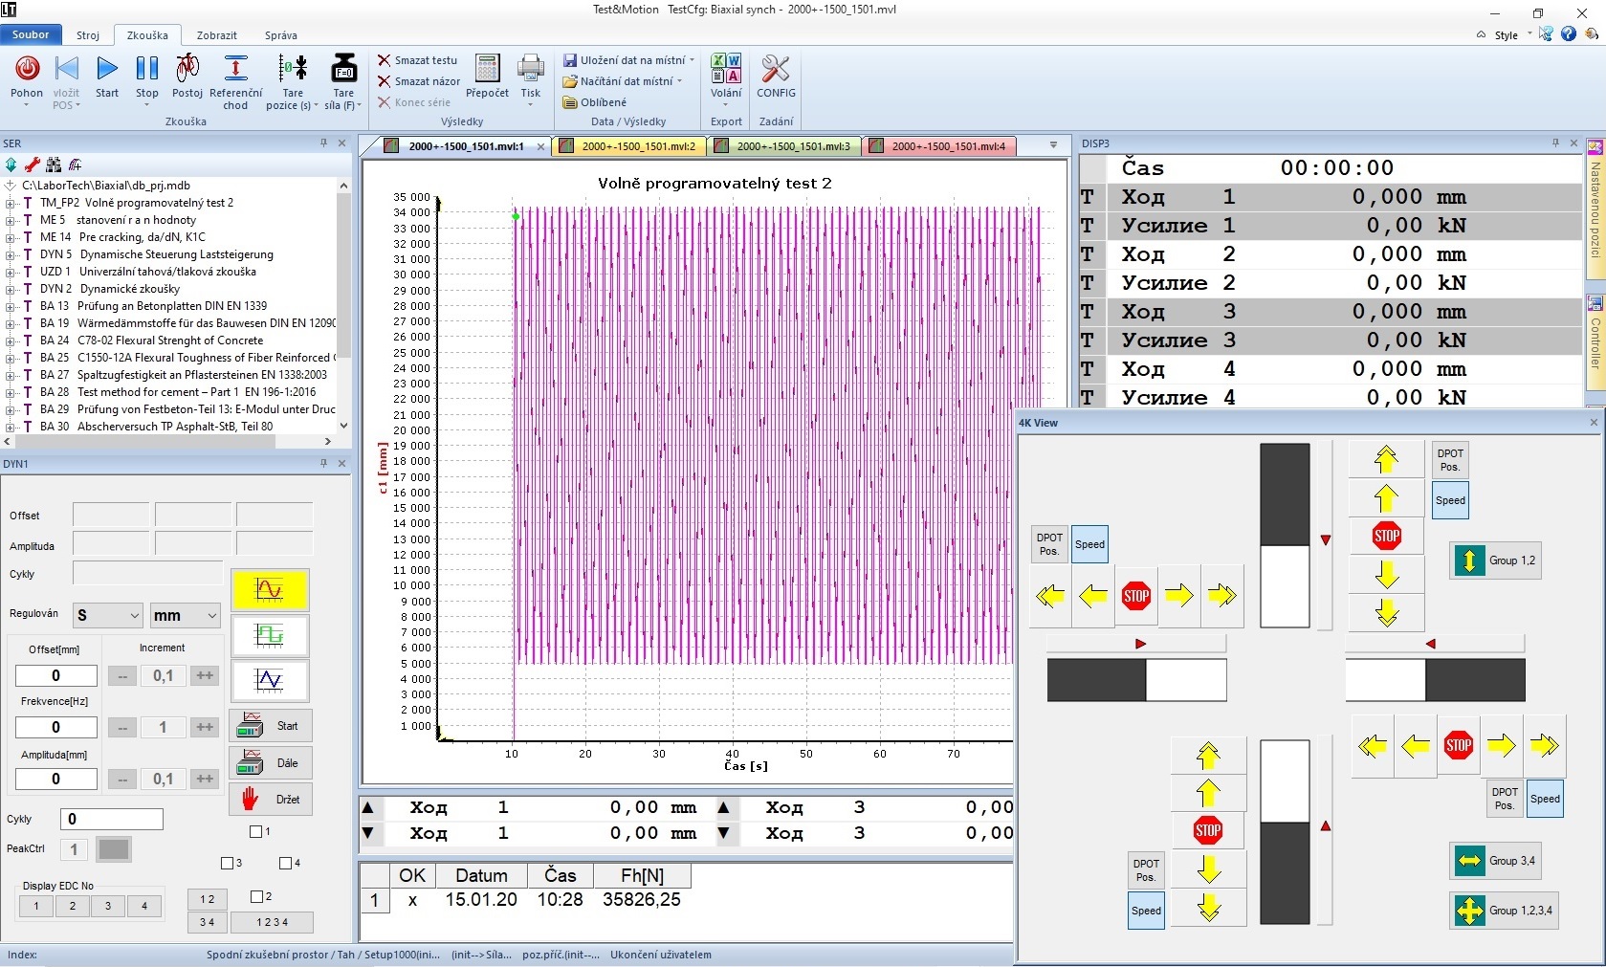
Task: Toggle Speed button on bottom vertical axis
Action: pyautogui.click(x=1146, y=911)
